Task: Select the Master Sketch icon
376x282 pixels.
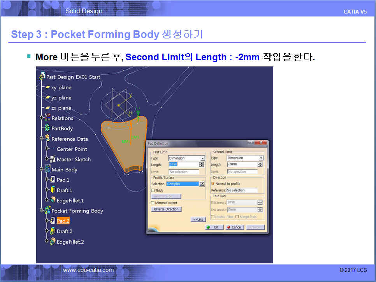Action: (52, 159)
